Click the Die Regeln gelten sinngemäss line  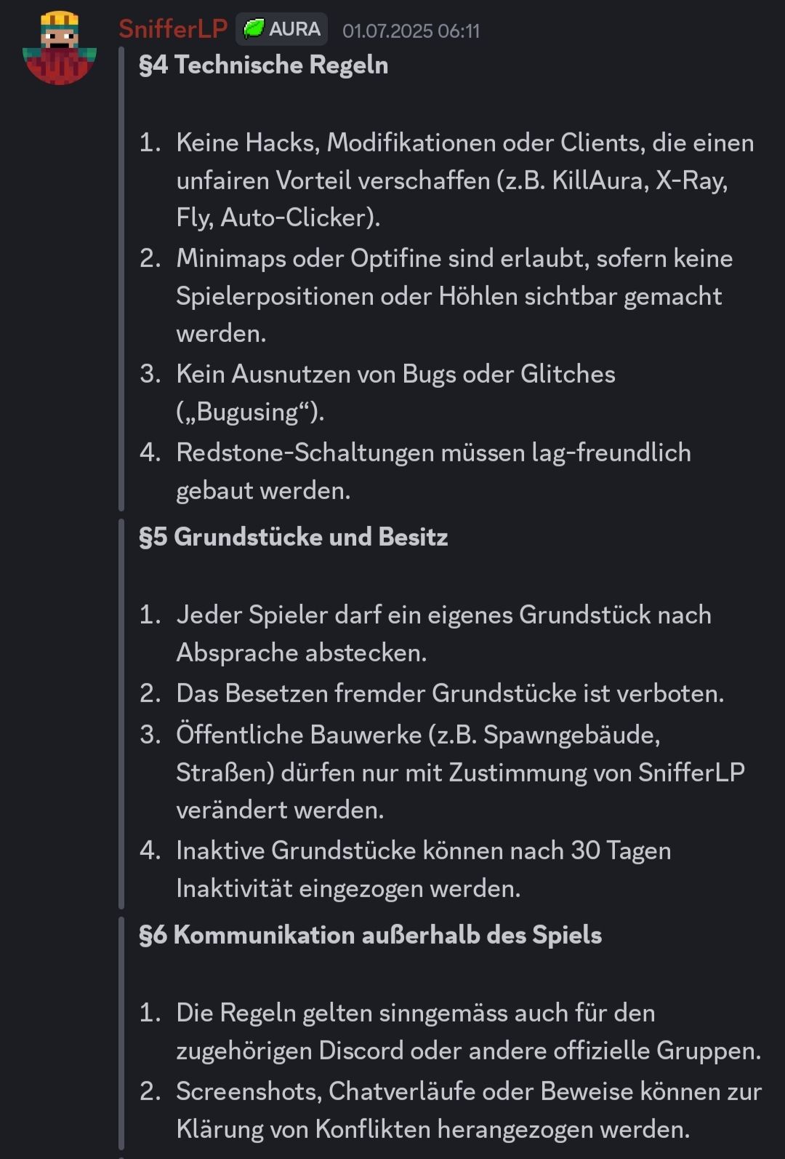(415, 1013)
